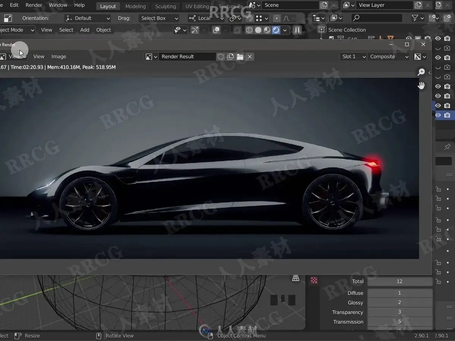This screenshot has width=455, height=341.
Task: Toggle camera render icon on highlighted outliner row
Action: 447,115
